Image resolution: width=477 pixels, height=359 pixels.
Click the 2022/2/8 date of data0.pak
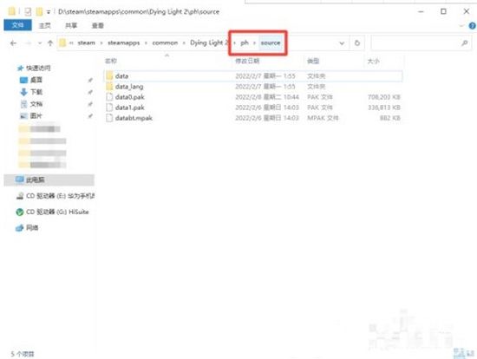click(267, 97)
